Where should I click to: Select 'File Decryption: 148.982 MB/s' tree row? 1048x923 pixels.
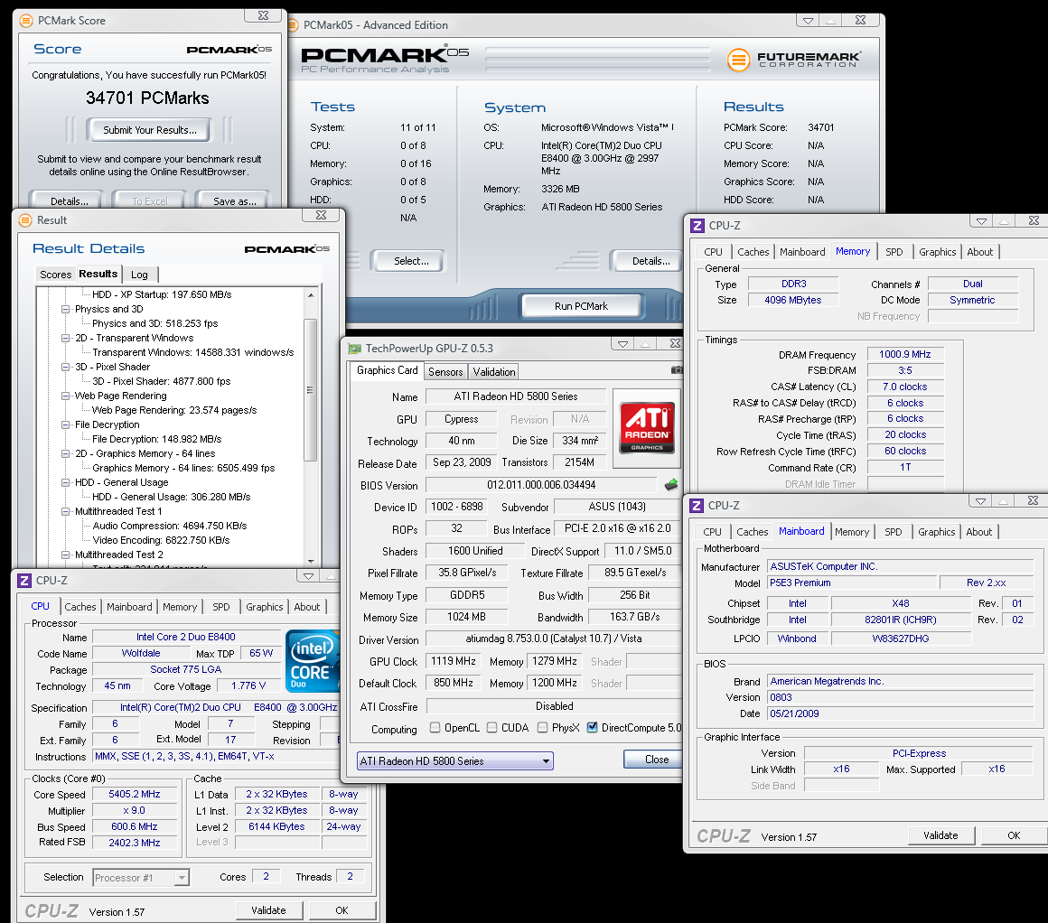click(157, 439)
